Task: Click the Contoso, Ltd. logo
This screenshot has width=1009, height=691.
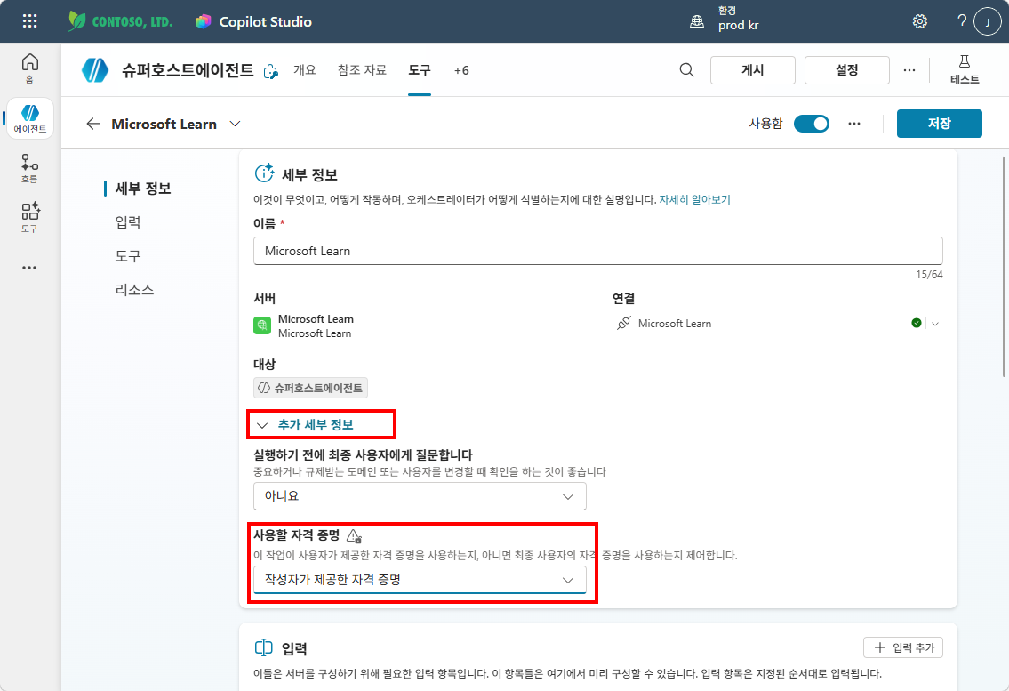Action: pos(120,21)
